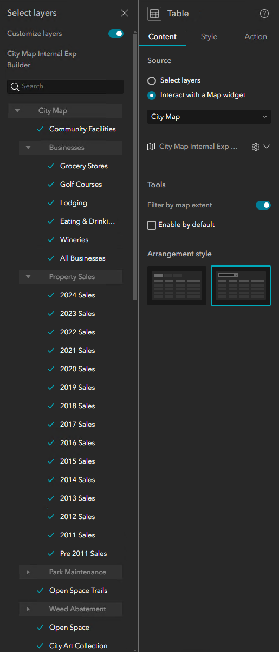Turn off Filter by map extent
This screenshot has height=652, width=279.
[x=263, y=205]
